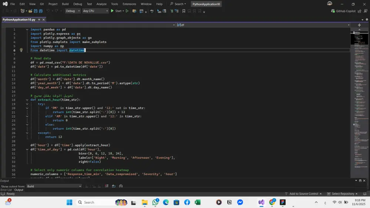The image size is (370, 208).
Task: Open the Any CPU platform dropdown
Action: (x=95, y=11)
